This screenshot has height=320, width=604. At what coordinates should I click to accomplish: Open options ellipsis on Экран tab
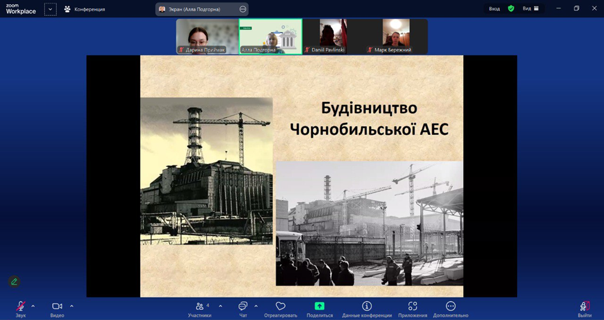coord(243,9)
